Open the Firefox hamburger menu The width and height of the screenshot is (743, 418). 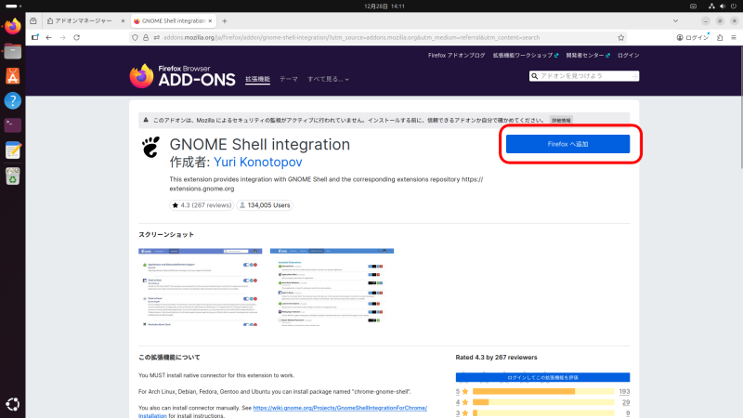click(734, 37)
